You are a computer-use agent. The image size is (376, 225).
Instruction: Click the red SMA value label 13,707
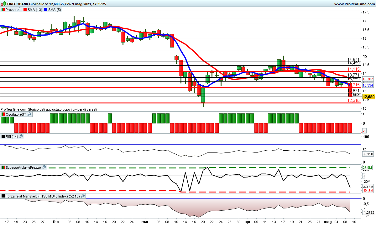(x=368, y=79)
